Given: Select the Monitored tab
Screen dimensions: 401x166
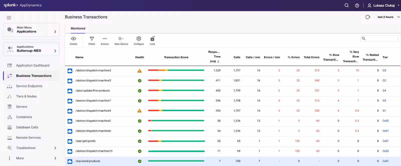Looking at the screenshot, I should coord(78,28).
